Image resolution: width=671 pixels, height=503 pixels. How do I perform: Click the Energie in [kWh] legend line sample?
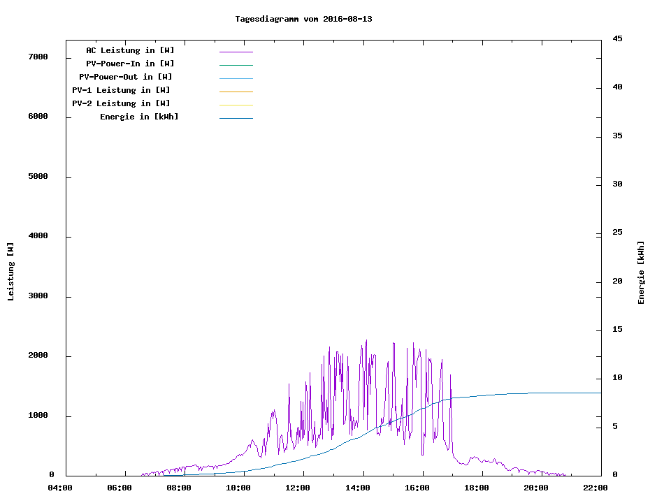pyautogui.click(x=236, y=118)
